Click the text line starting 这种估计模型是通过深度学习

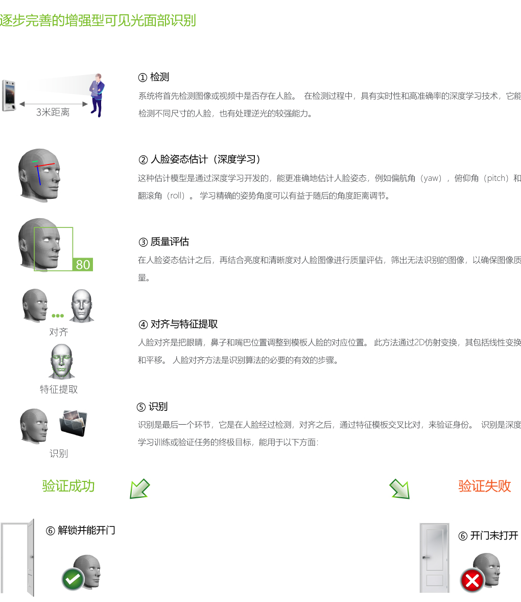(329, 178)
